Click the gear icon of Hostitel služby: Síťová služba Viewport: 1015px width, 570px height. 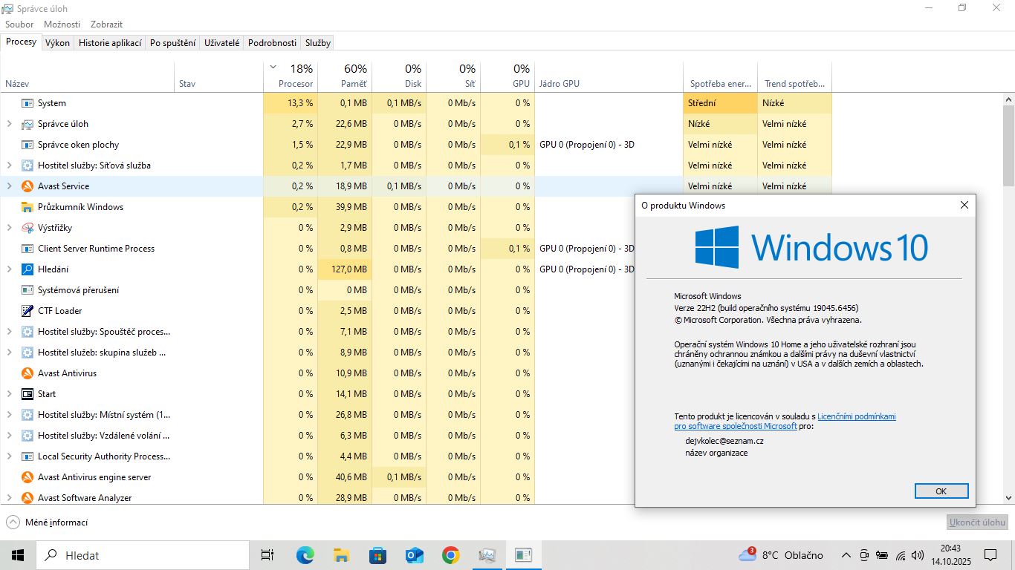tap(27, 166)
